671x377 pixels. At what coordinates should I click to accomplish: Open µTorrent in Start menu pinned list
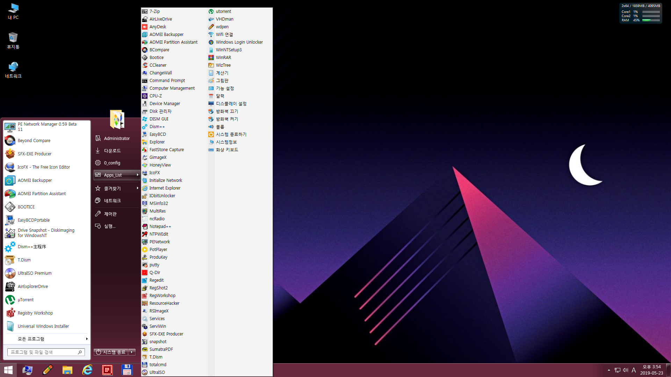(x=47, y=300)
